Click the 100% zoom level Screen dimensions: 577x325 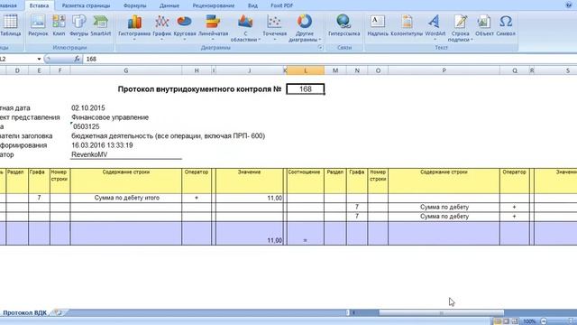(529, 321)
